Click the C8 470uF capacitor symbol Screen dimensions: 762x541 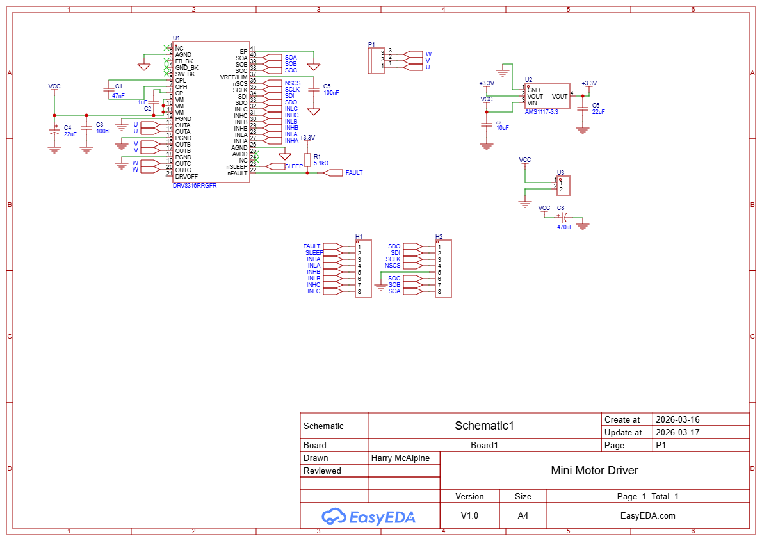pyautogui.click(x=565, y=218)
